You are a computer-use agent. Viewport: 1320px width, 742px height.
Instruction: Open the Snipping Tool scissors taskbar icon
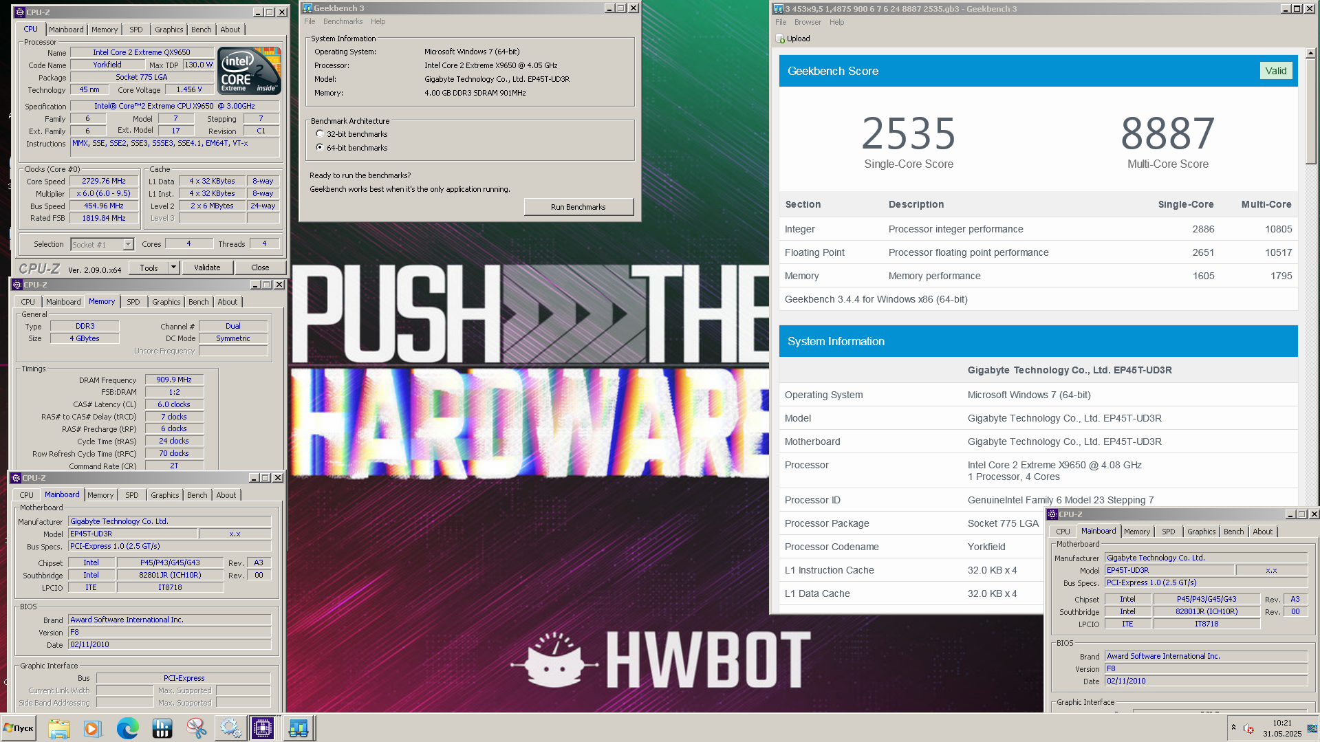196,728
